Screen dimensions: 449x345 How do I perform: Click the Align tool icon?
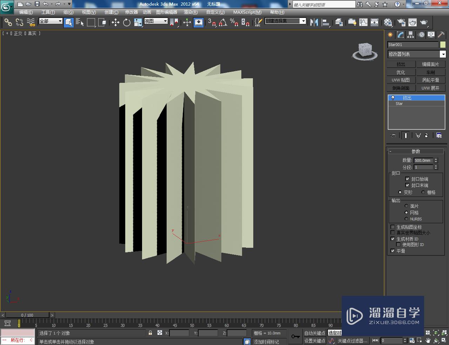[x=326, y=22]
